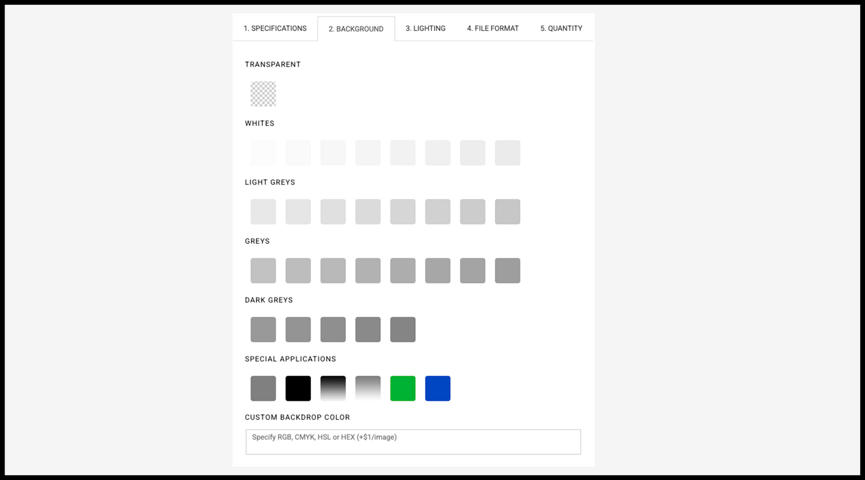Go to the 4. File Format tab
865x480 pixels.
(x=492, y=28)
